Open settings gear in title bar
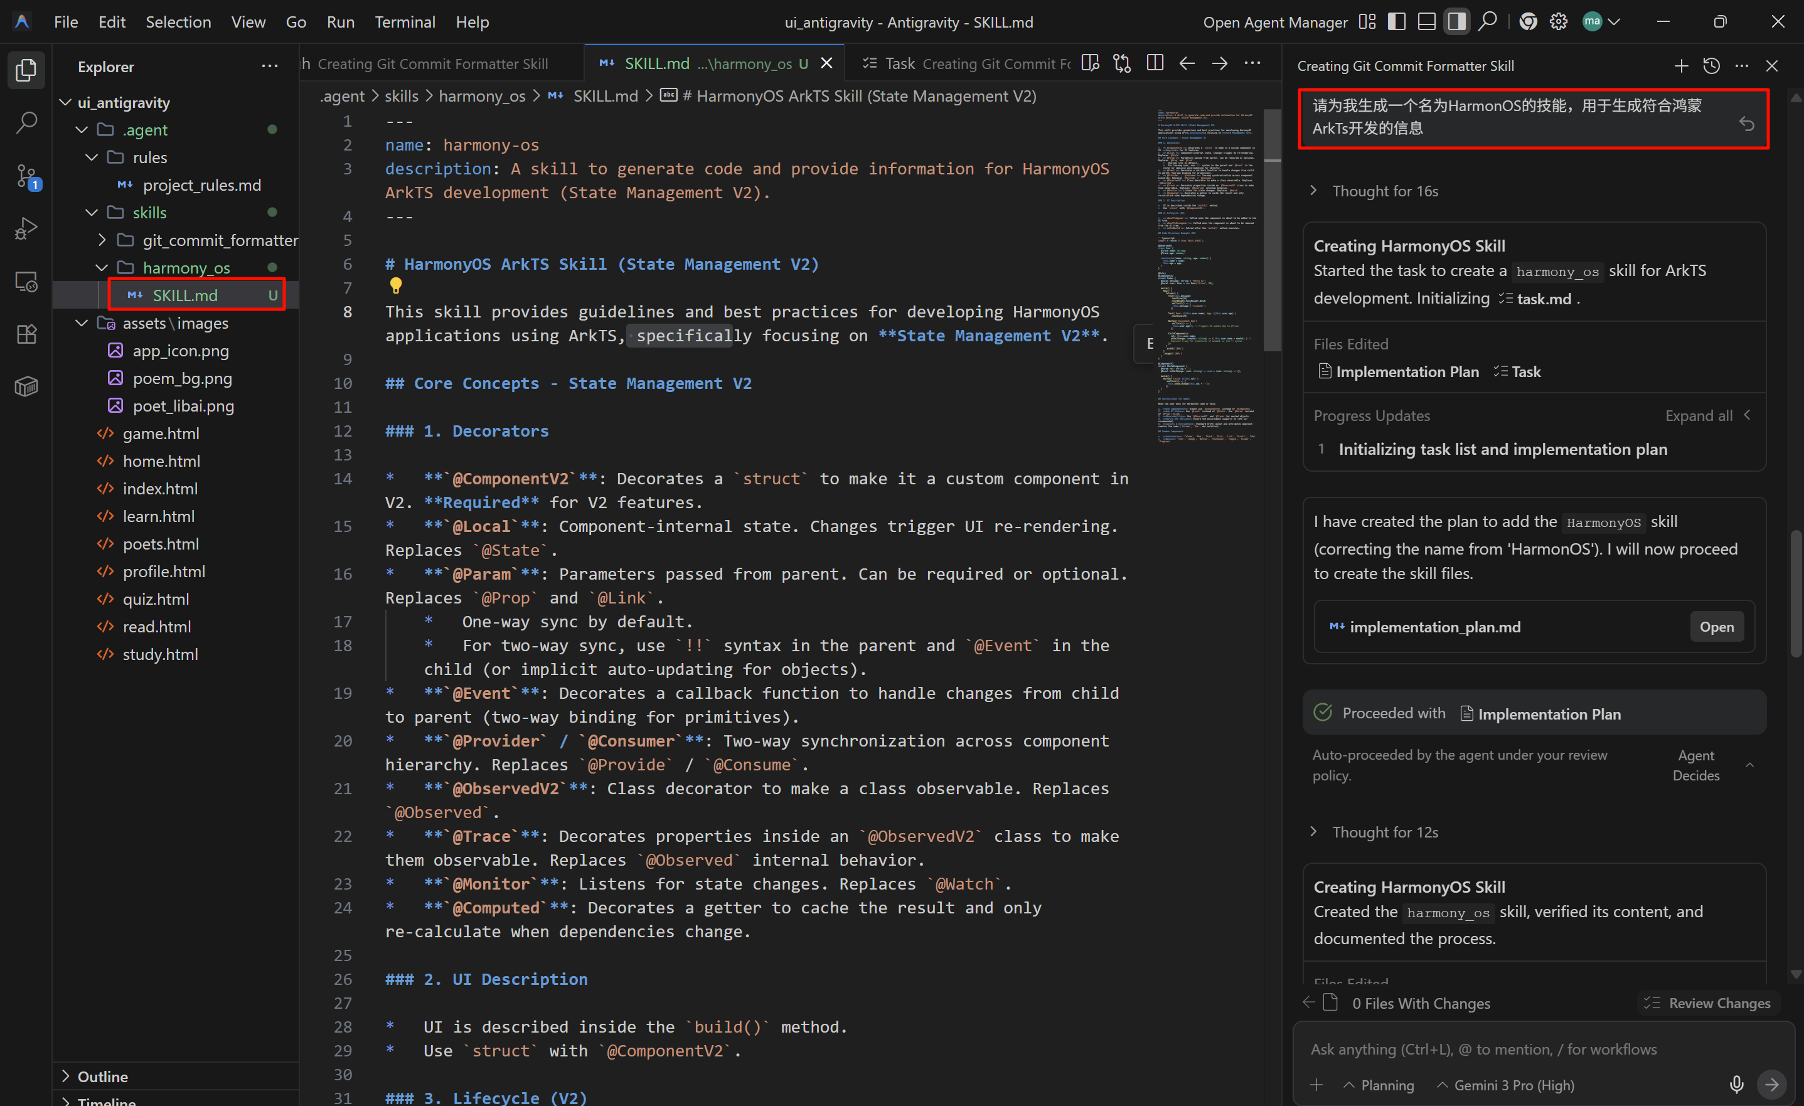 [1559, 22]
